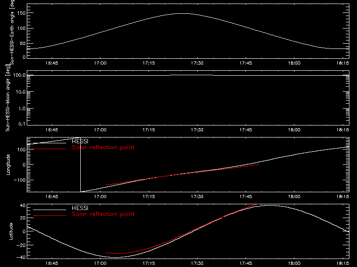Screen dimensions: 357x267
Task: Click 18:00 time label under Moon angle plot
Action: tap(294, 130)
